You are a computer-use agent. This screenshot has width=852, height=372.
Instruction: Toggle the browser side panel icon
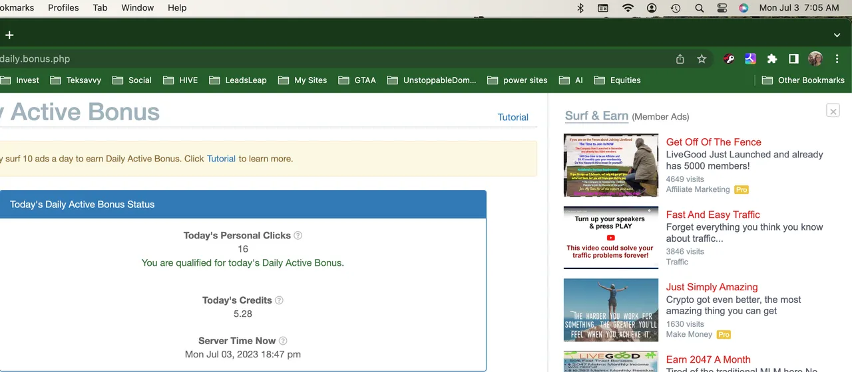[793, 59]
